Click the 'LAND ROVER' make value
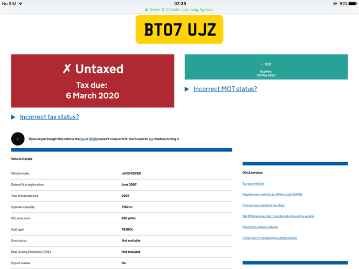This screenshot has height=269, width=359. 131,173
